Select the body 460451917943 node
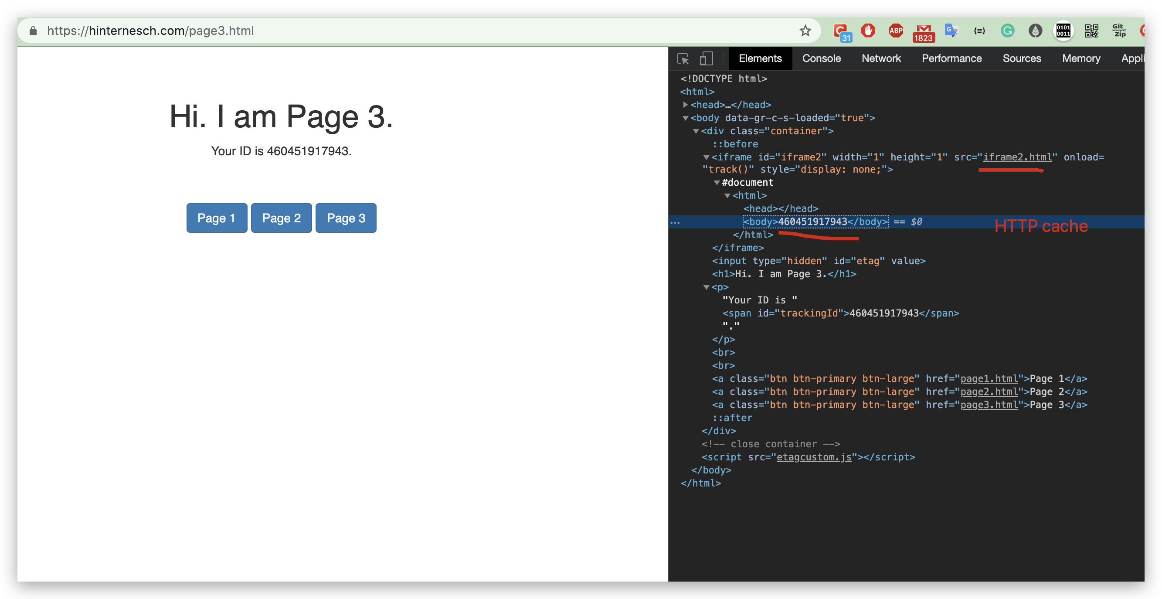Image resolution: width=1162 pixels, height=599 pixels. point(815,221)
